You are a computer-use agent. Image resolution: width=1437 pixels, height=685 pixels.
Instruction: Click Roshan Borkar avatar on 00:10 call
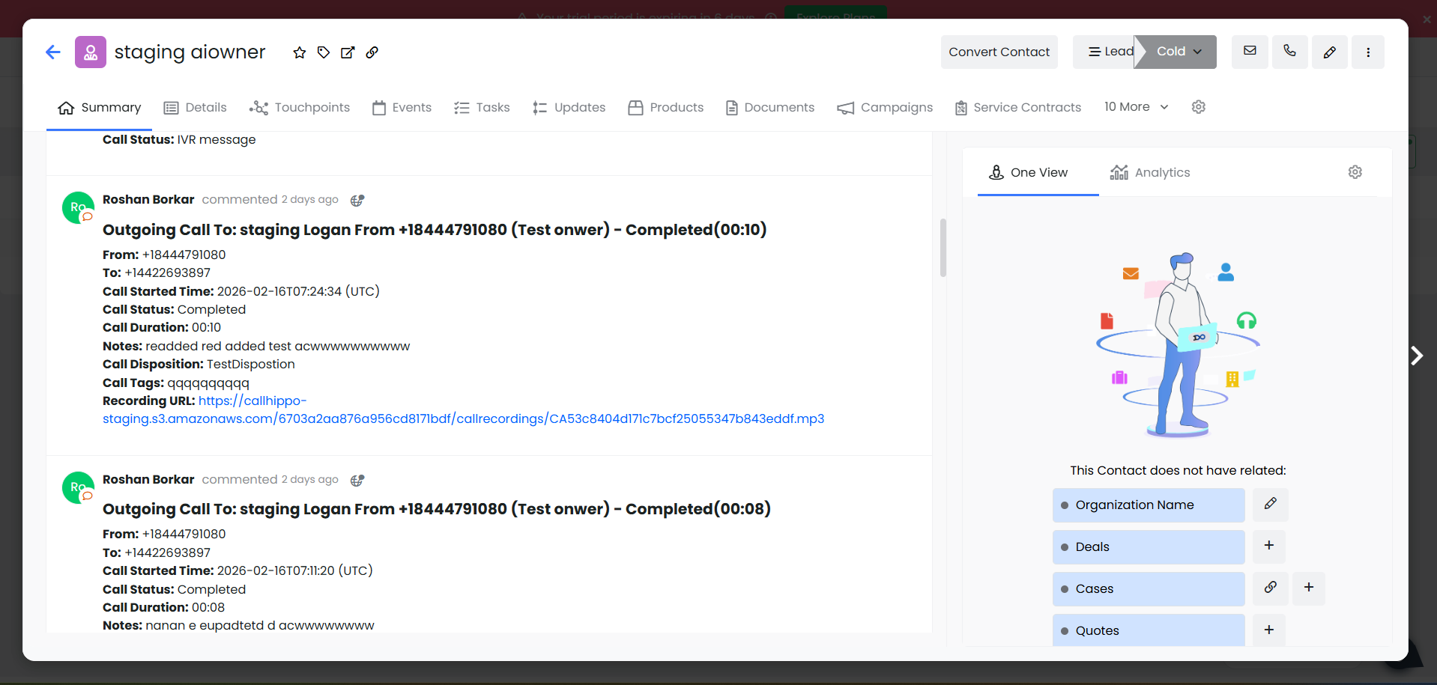[78, 207]
